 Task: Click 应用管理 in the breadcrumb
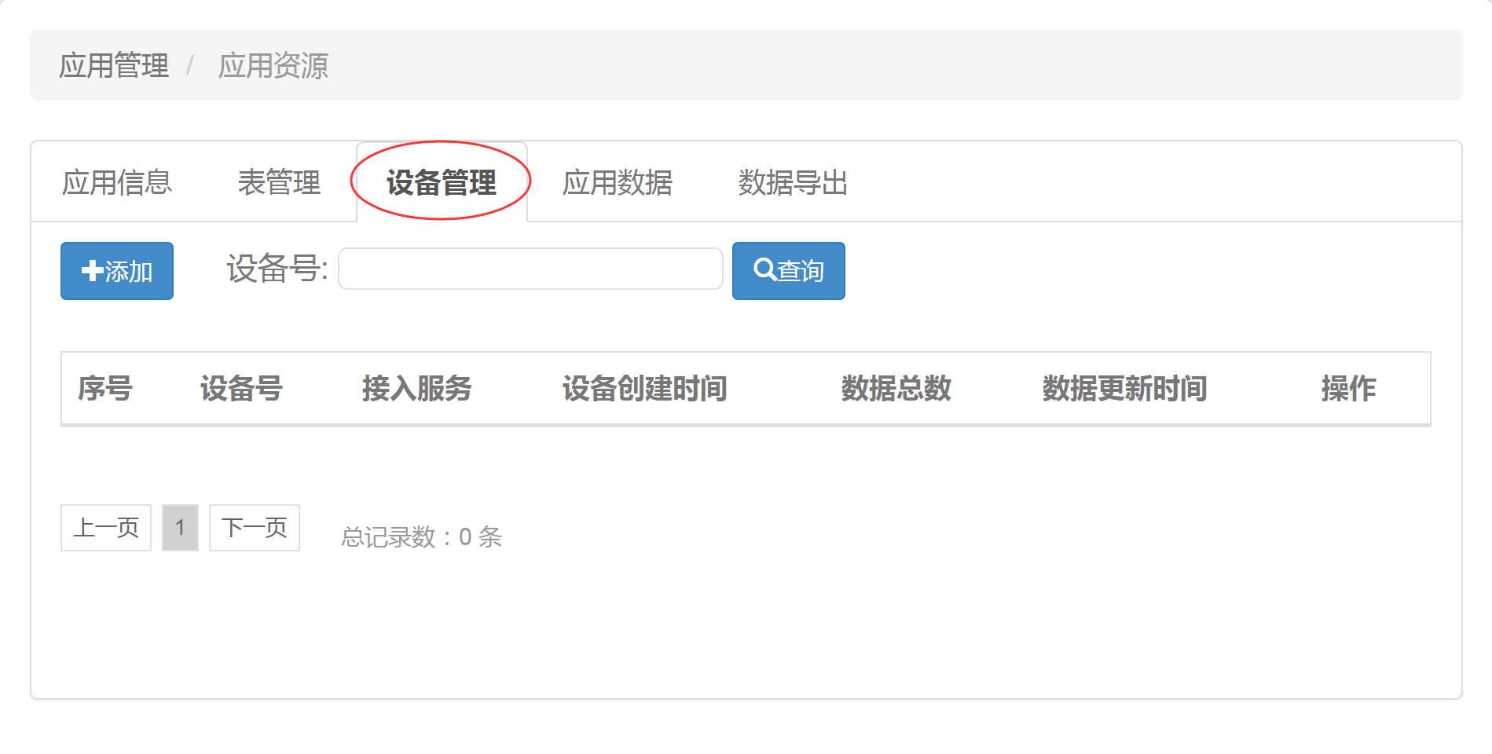click(x=114, y=65)
